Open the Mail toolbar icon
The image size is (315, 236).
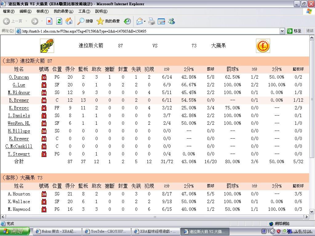pos(139,21)
